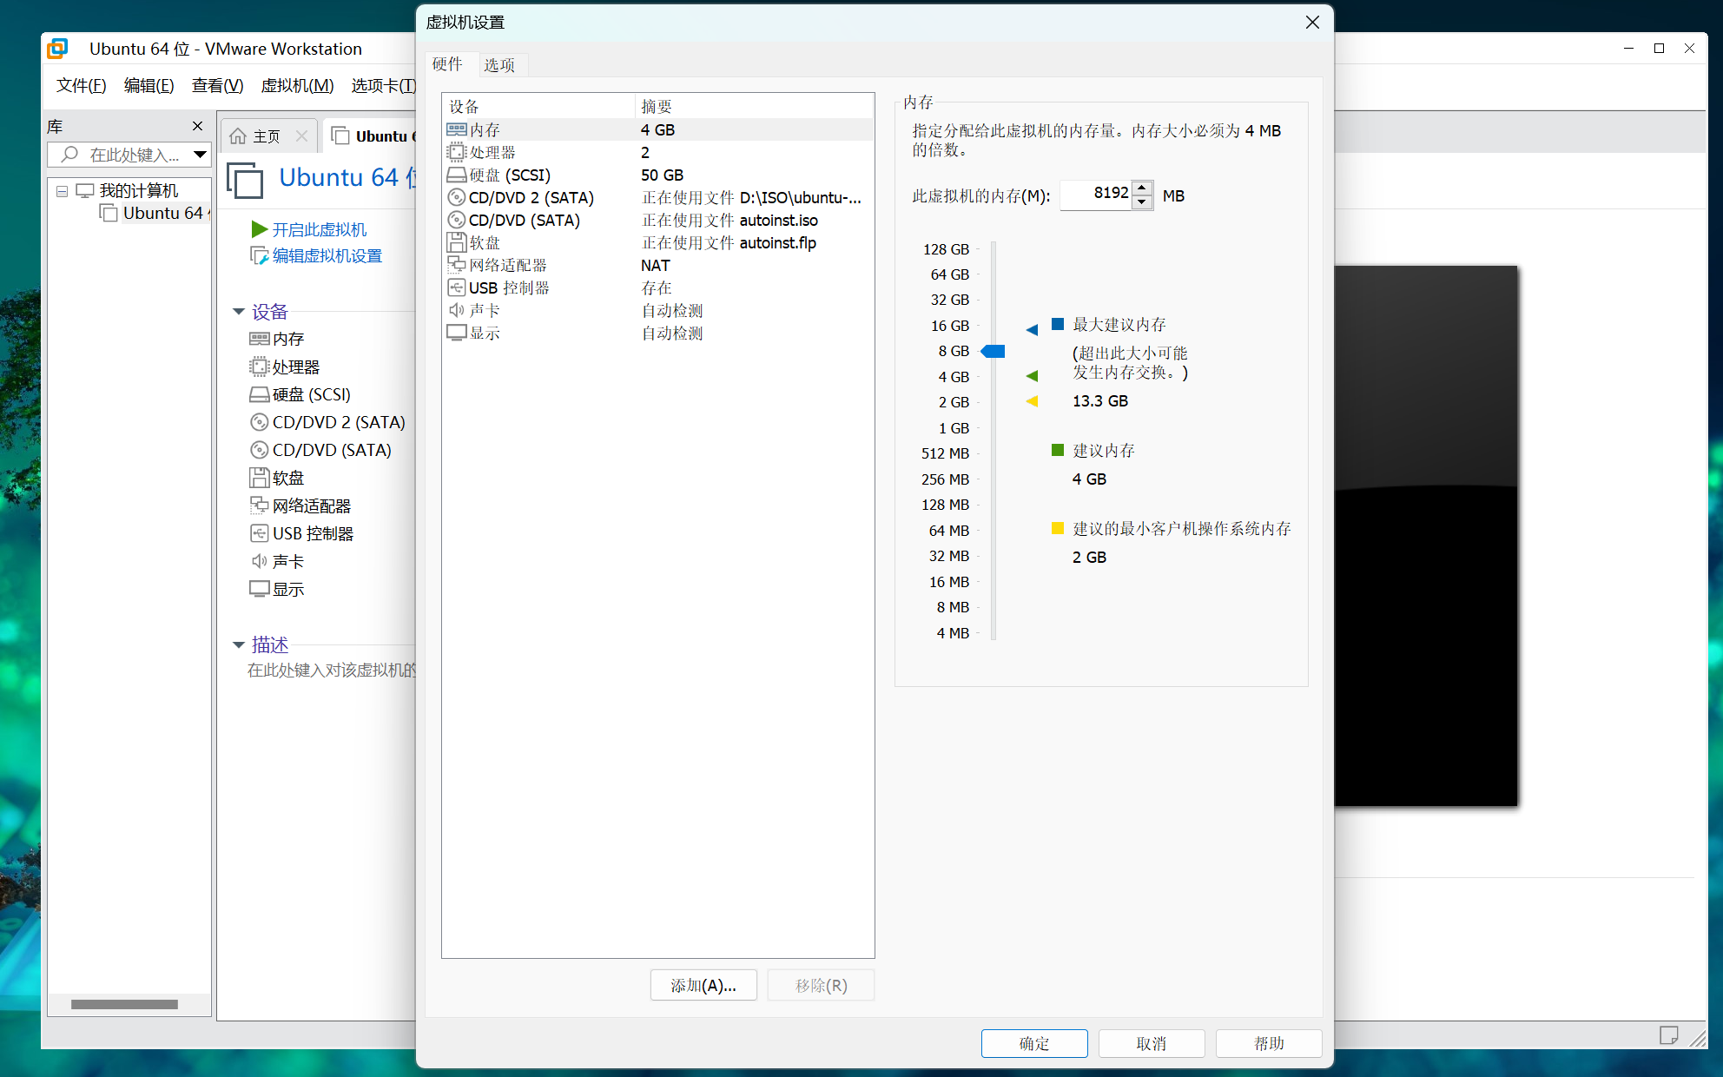Viewport: 1723px width, 1077px height.
Task: Select 硬盘 (SCSI) in the hardware list
Action: pyautogui.click(x=657, y=175)
